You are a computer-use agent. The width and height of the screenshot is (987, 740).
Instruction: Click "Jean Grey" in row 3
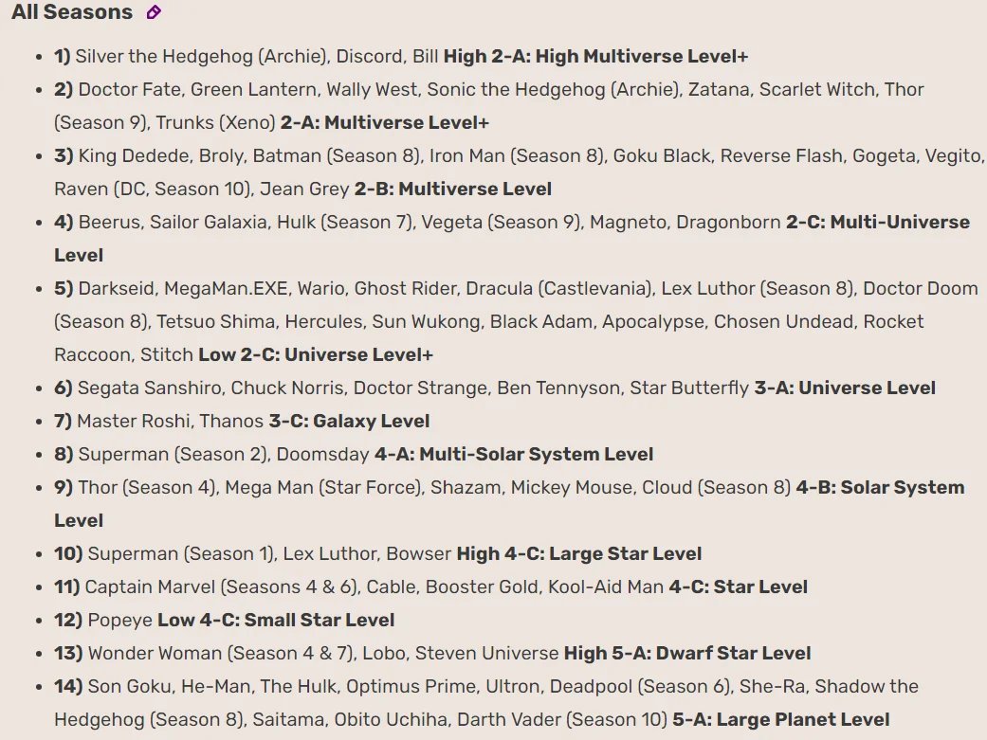tap(304, 189)
